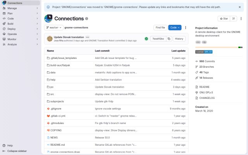
Task: Open the 48 Tags link
Action: 202,72
